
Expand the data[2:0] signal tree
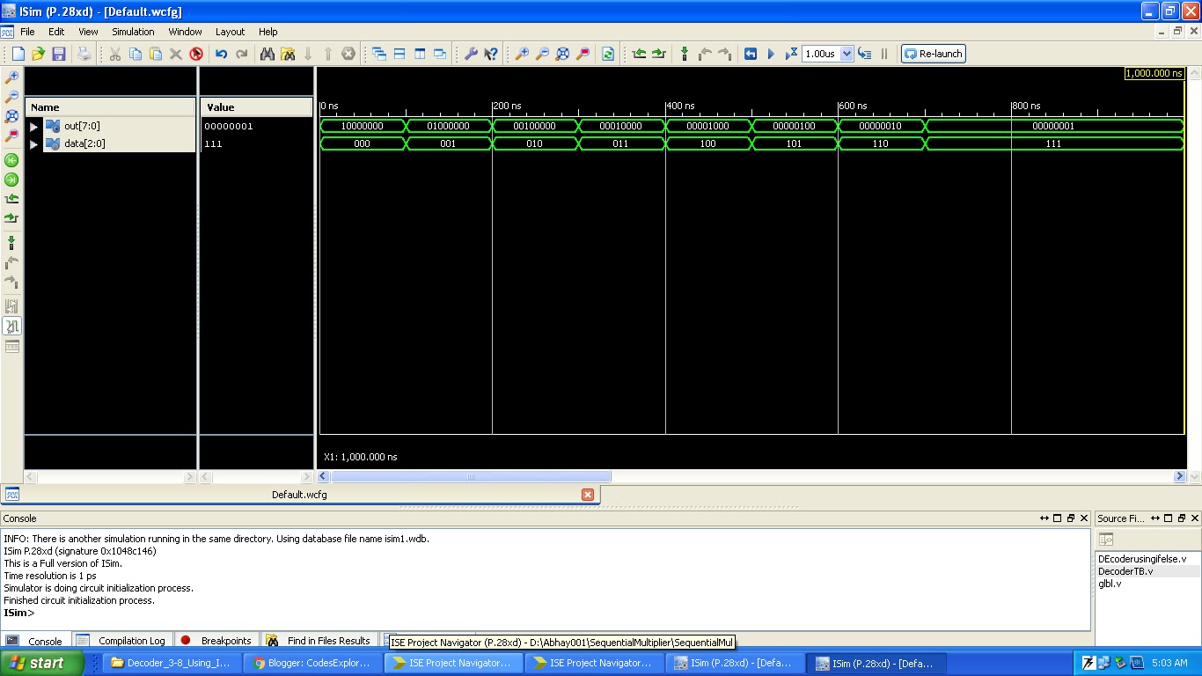point(33,143)
